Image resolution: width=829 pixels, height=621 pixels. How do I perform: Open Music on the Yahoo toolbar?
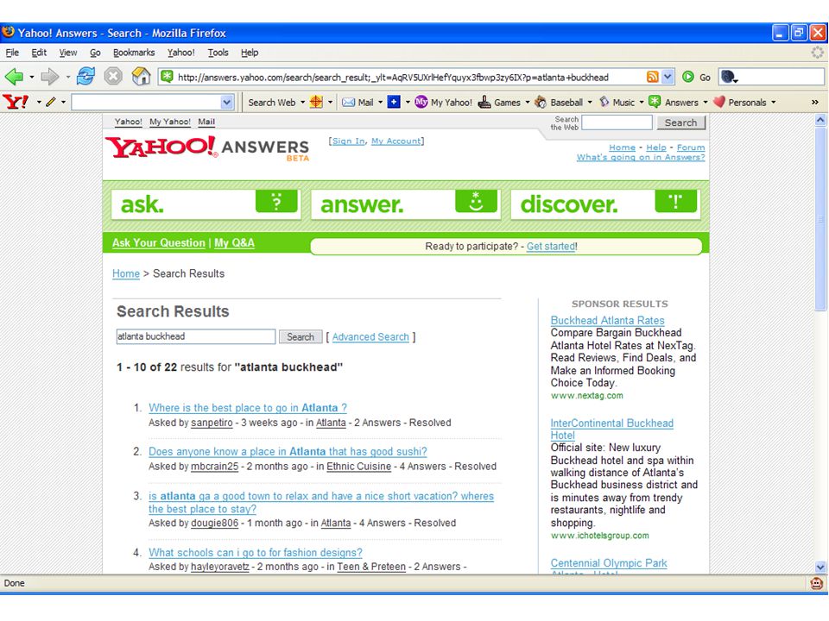(617, 103)
